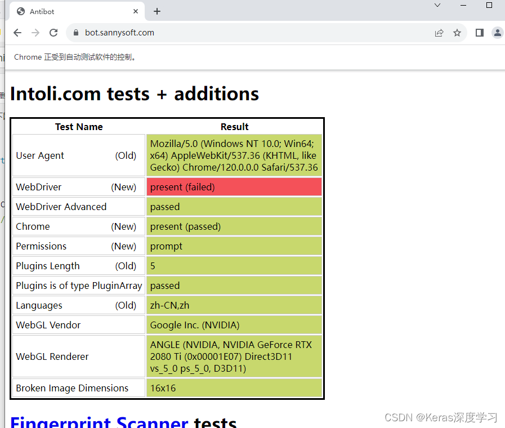Bookmark this page with the star icon
Screen dimensions: 505x428
457,33
